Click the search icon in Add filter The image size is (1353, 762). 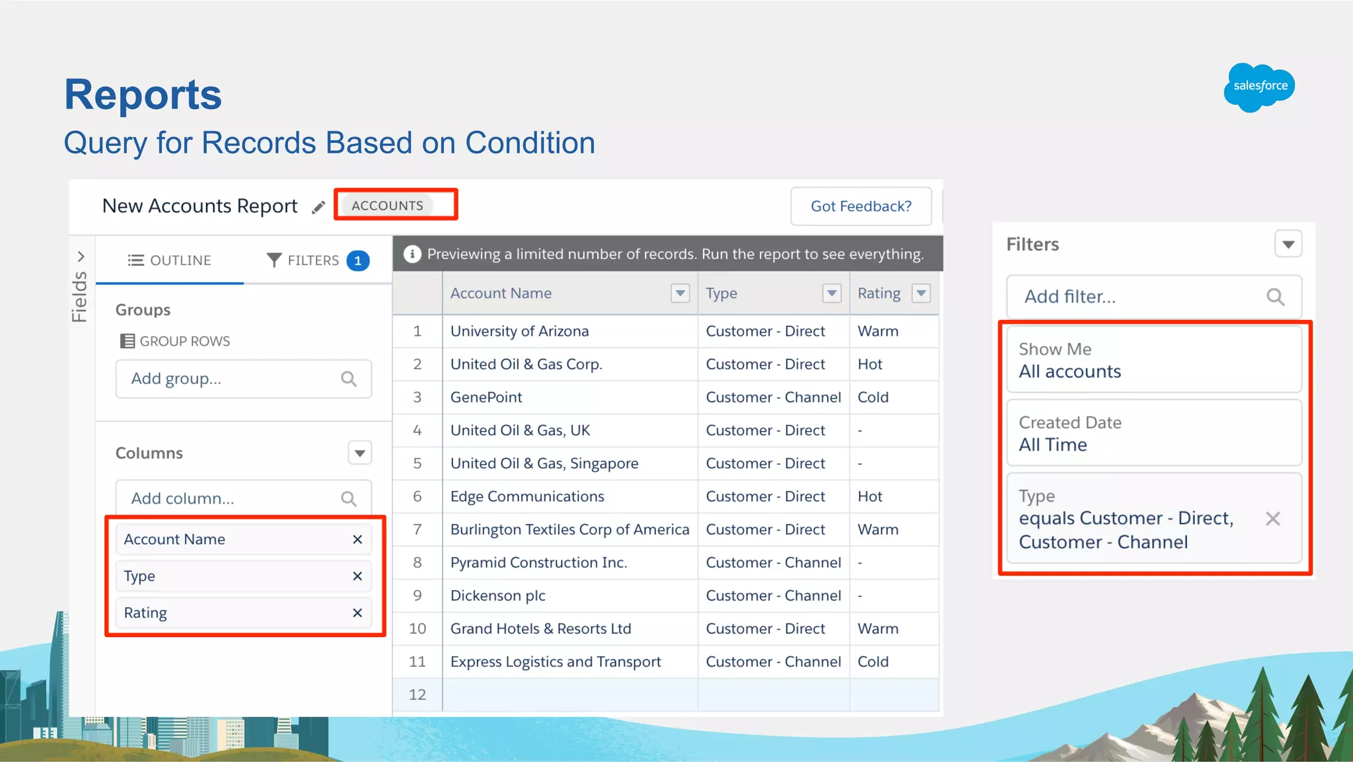(1276, 297)
